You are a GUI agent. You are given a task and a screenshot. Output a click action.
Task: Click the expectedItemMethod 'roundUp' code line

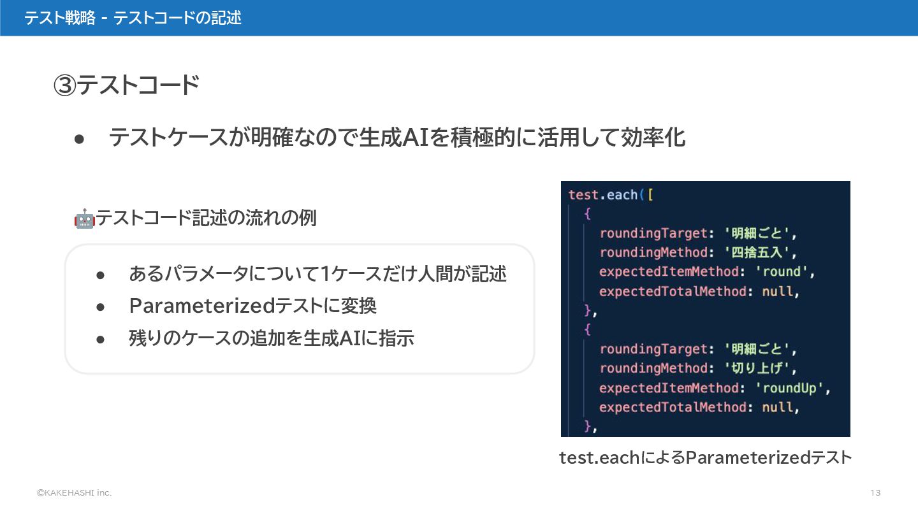715,388
